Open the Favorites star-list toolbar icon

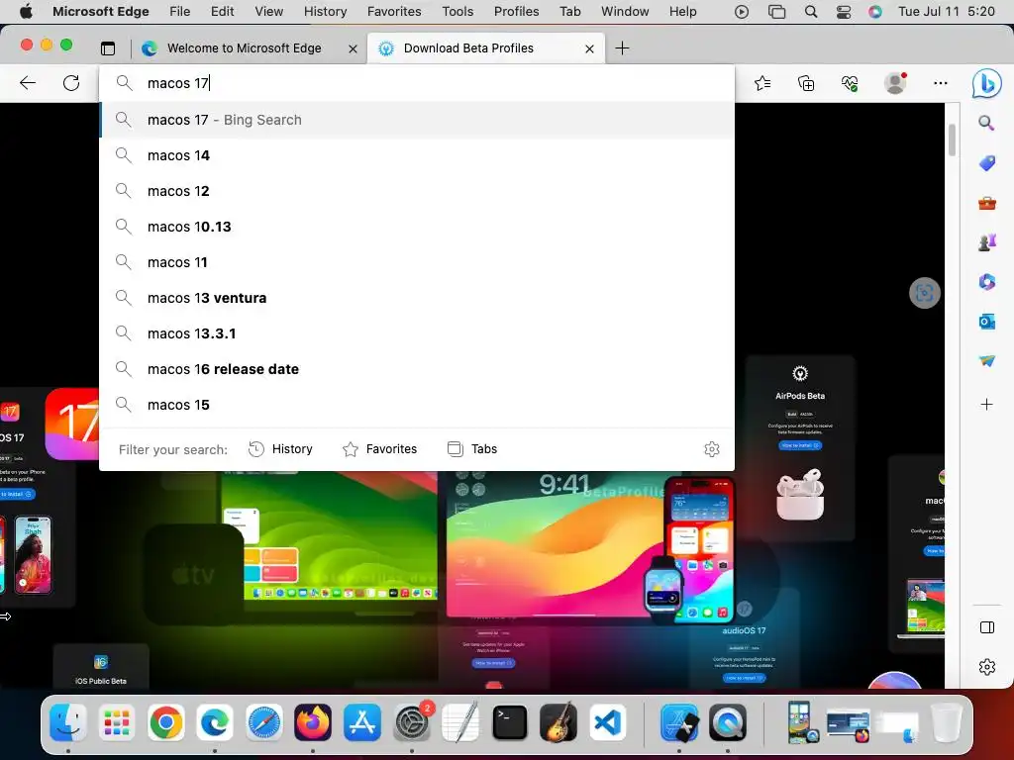coord(763,83)
